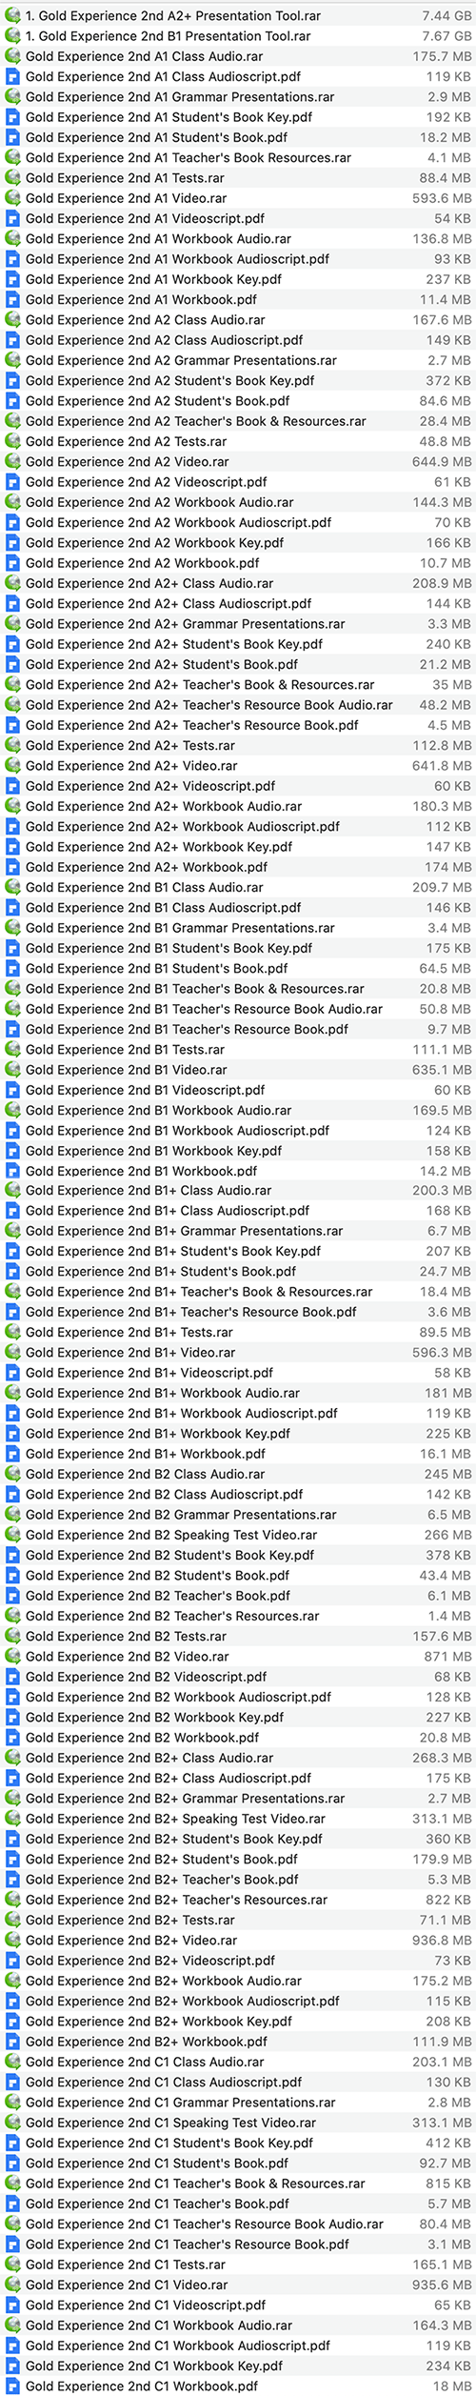Click the archive icon of B2+ Teacher's Resources.rar
This screenshot has width=476, height=2396.
(x=12, y=1900)
